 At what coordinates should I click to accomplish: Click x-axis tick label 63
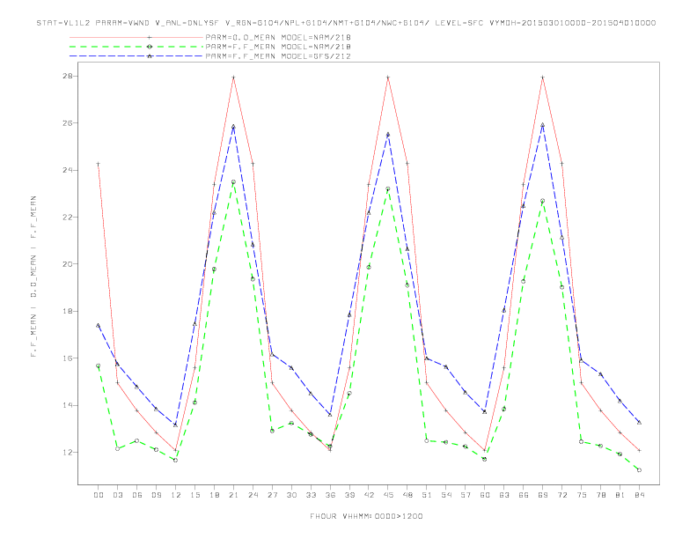(x=504, y=495)
